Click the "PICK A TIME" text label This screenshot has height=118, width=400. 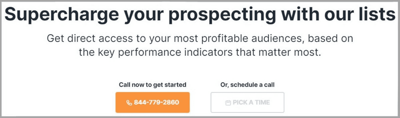pyautogui.click(x=251, y=102)
